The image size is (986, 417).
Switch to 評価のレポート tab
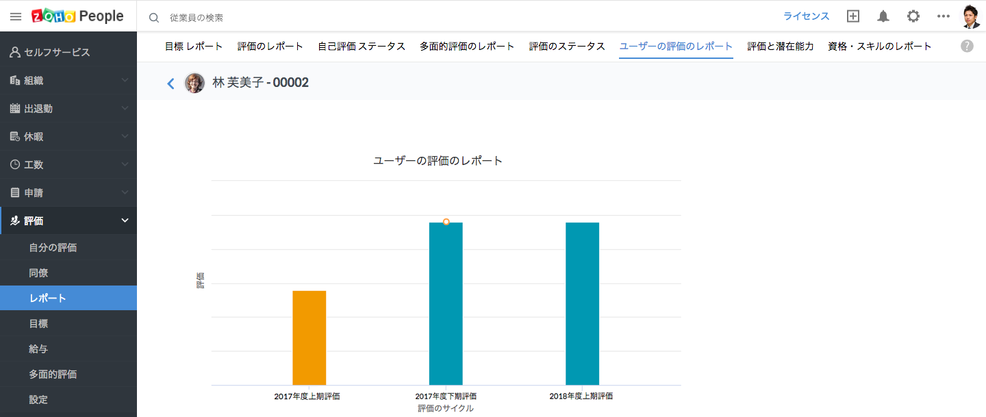pyautogui.click(x=270, y=47)
